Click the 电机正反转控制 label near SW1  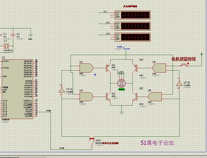click(110, 143)
